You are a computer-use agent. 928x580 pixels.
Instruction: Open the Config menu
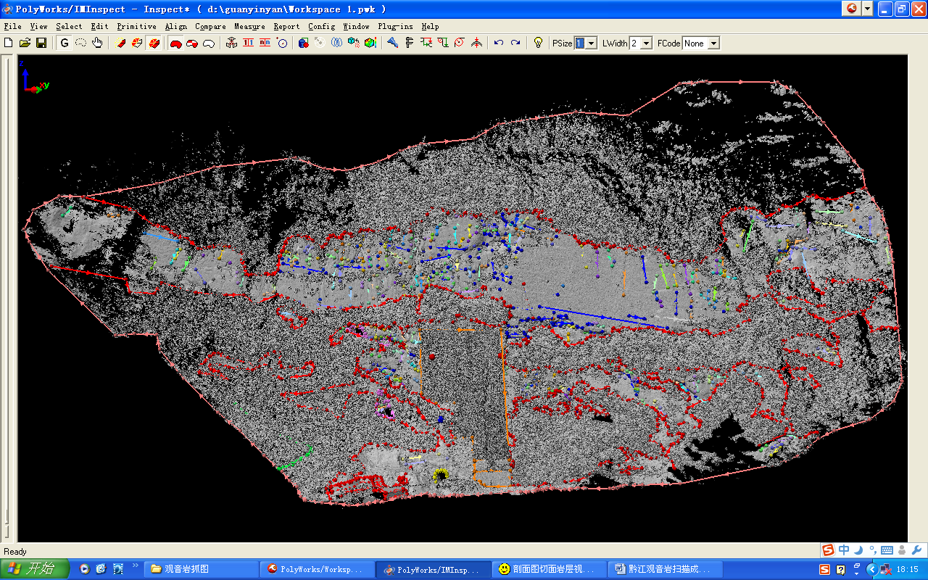click(x=321, y=26)
